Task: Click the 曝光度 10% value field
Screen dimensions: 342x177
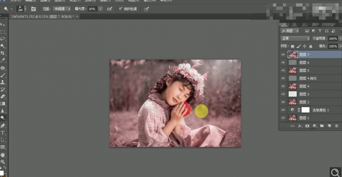Action: click(93, 9)
